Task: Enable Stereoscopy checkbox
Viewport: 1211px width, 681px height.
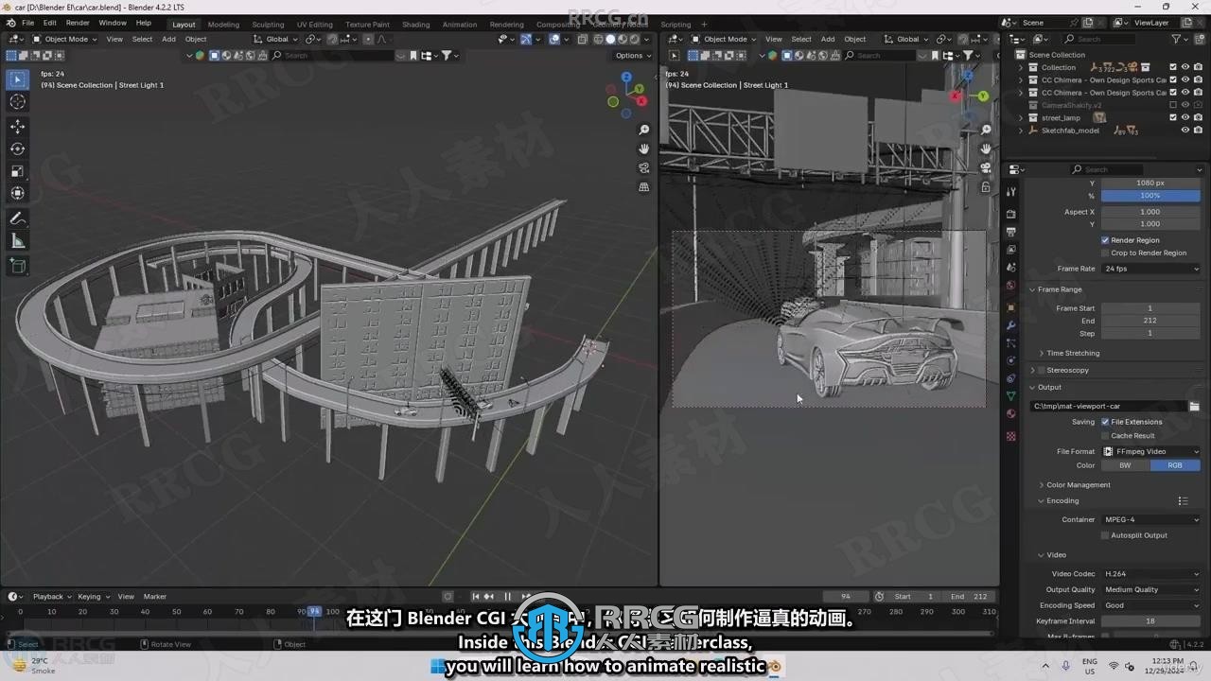Action: pyautogui.click(x=1042, y=370)
